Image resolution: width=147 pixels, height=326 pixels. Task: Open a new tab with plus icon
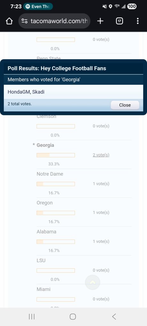[100, 21]
